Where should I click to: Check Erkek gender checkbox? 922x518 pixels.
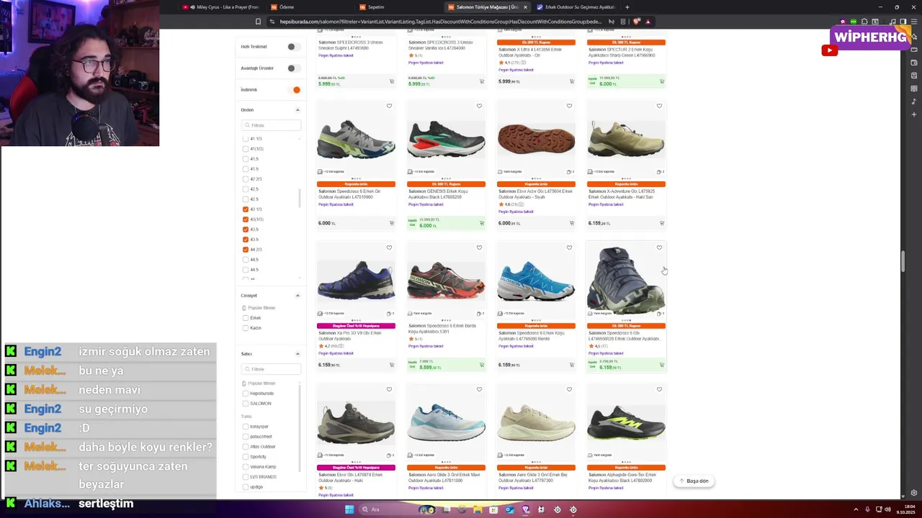246,318
